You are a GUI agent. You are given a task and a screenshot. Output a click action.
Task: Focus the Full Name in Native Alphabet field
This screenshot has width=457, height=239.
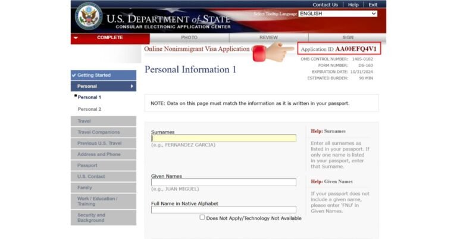coord(224,209)
